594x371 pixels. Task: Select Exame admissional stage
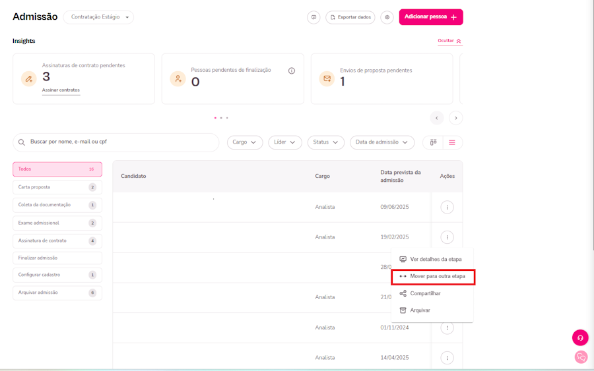click(57, 223)
